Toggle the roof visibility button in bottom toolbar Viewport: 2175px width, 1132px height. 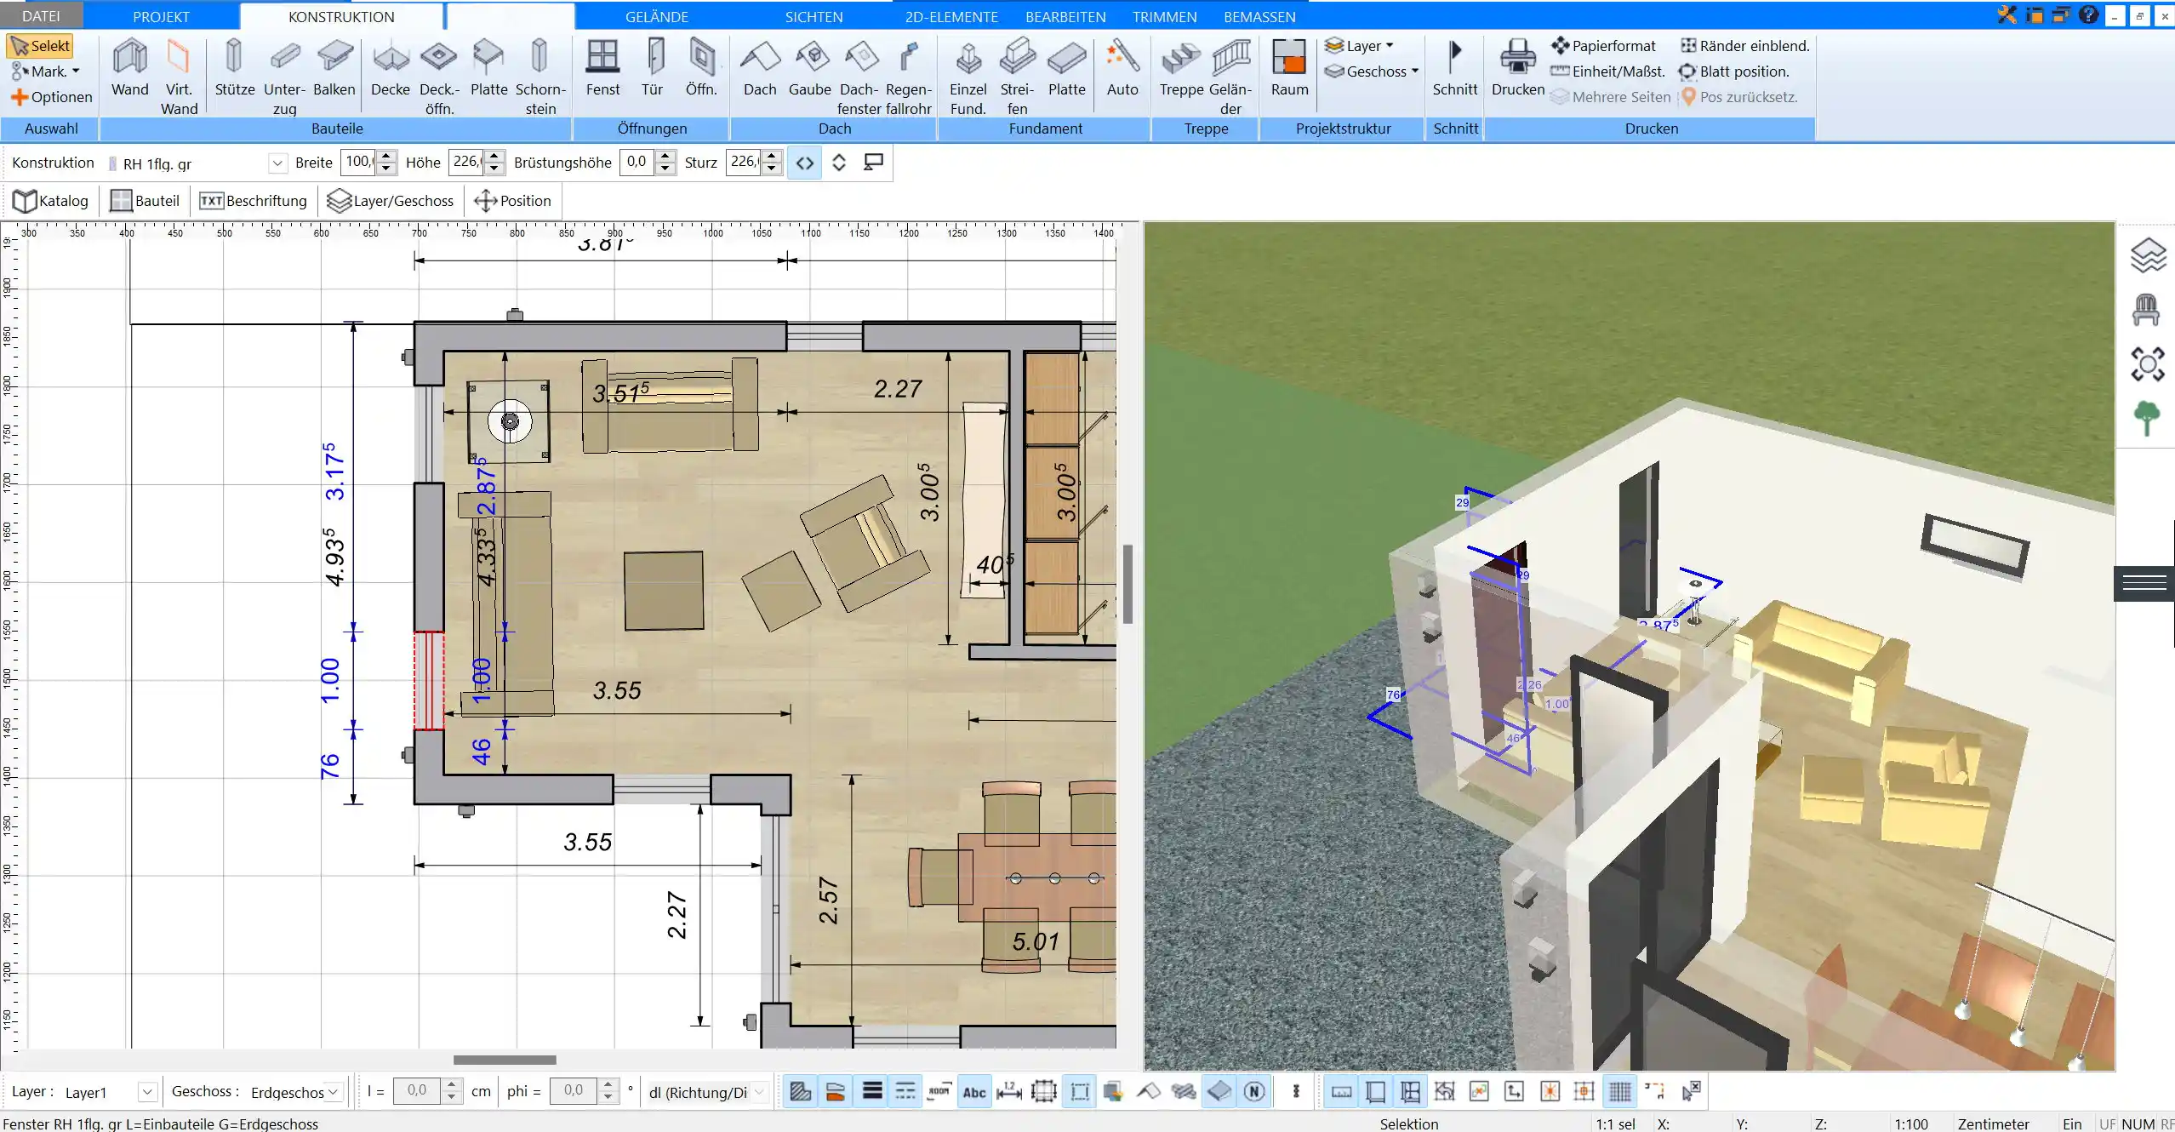[1149, 1092]
